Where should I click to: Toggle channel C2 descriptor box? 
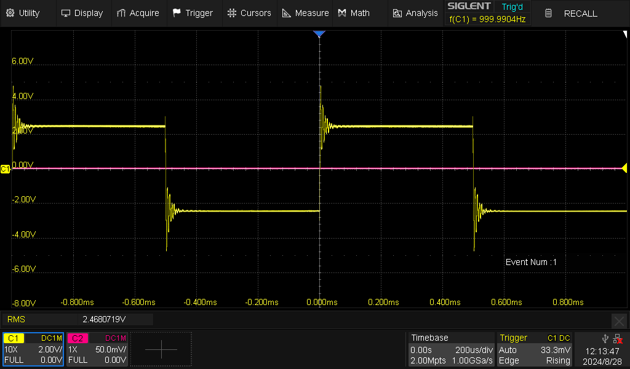click(97, 349)
